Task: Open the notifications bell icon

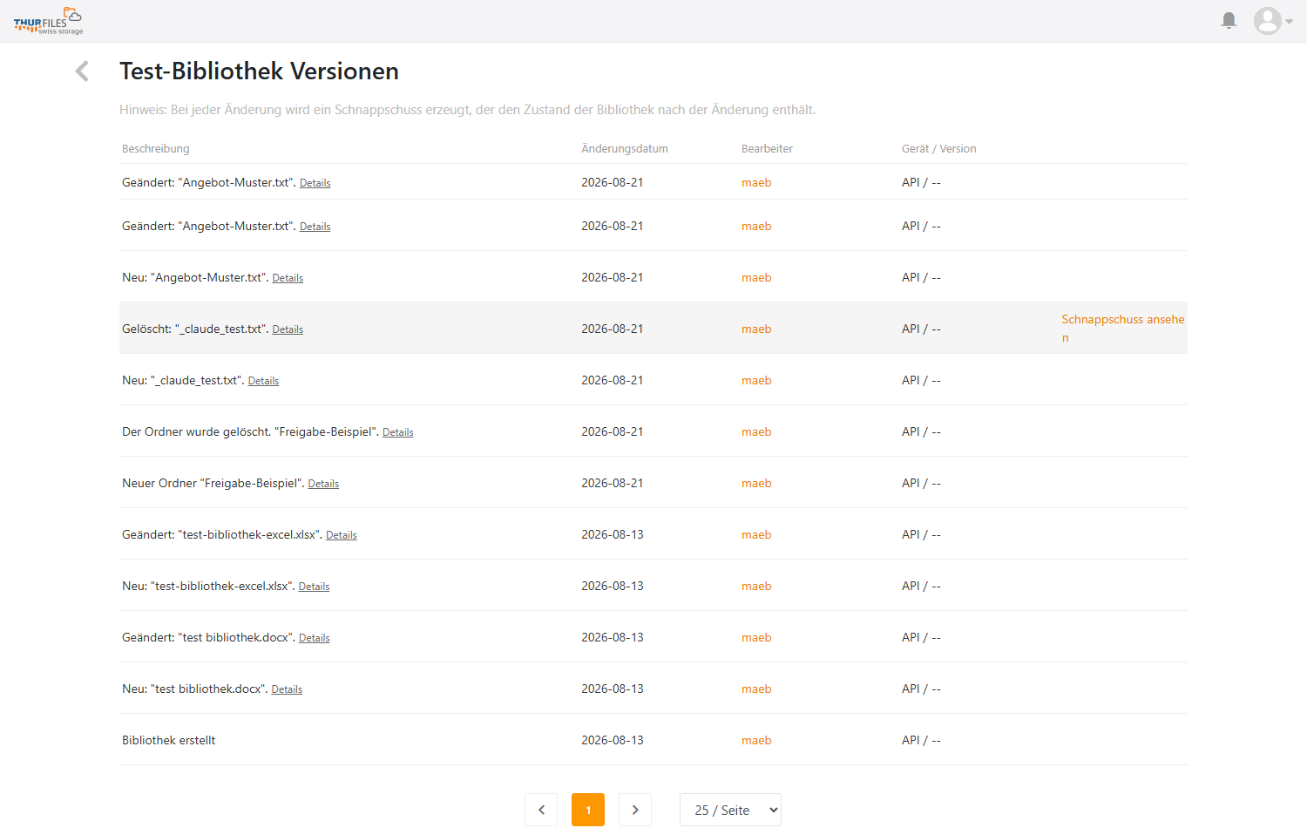Action: [x=1229, y=20]
